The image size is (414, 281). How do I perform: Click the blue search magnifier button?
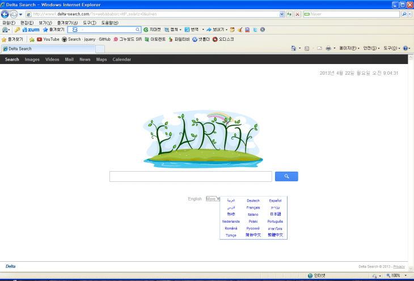286,177
